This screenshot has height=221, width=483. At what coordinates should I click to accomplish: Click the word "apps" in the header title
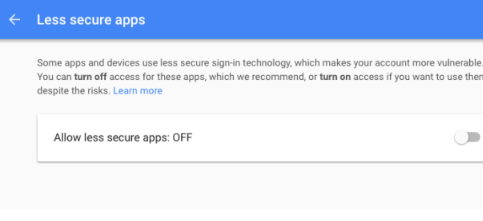[x=130, y=21]
